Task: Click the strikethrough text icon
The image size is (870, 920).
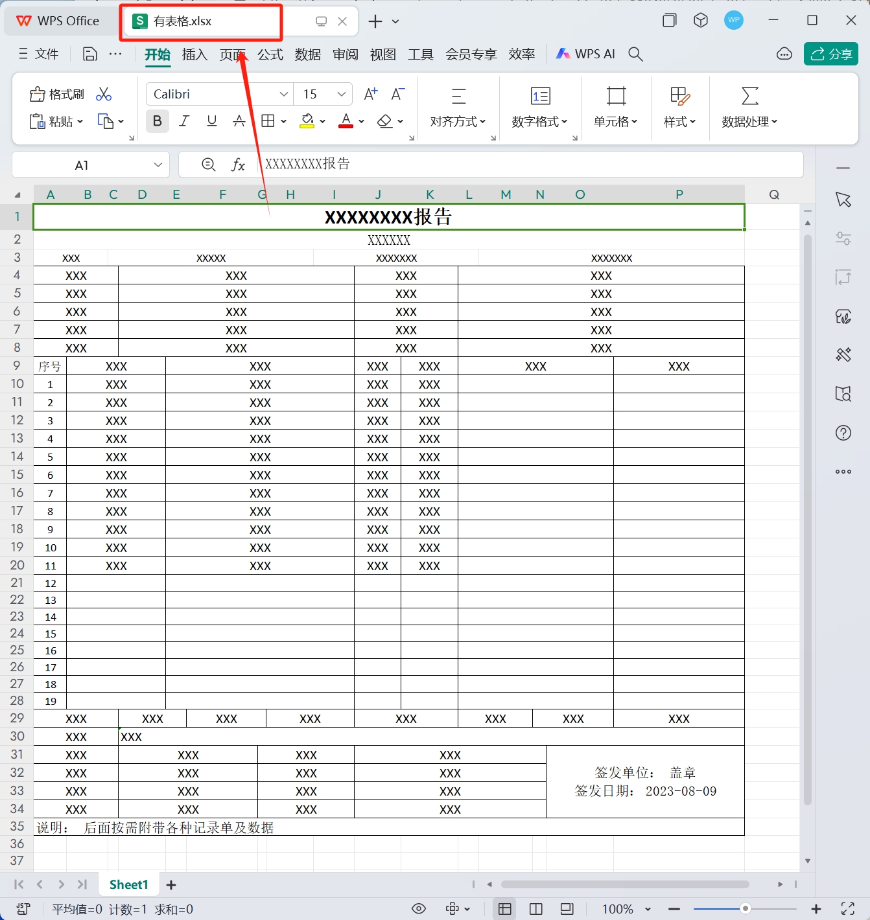Action: (239, 121)
